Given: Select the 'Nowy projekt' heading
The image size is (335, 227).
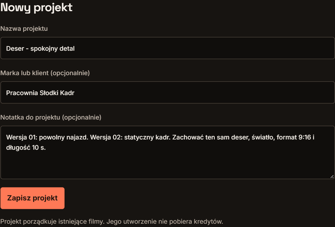Looking at the screenshot, I should click(x=37, y=8).
